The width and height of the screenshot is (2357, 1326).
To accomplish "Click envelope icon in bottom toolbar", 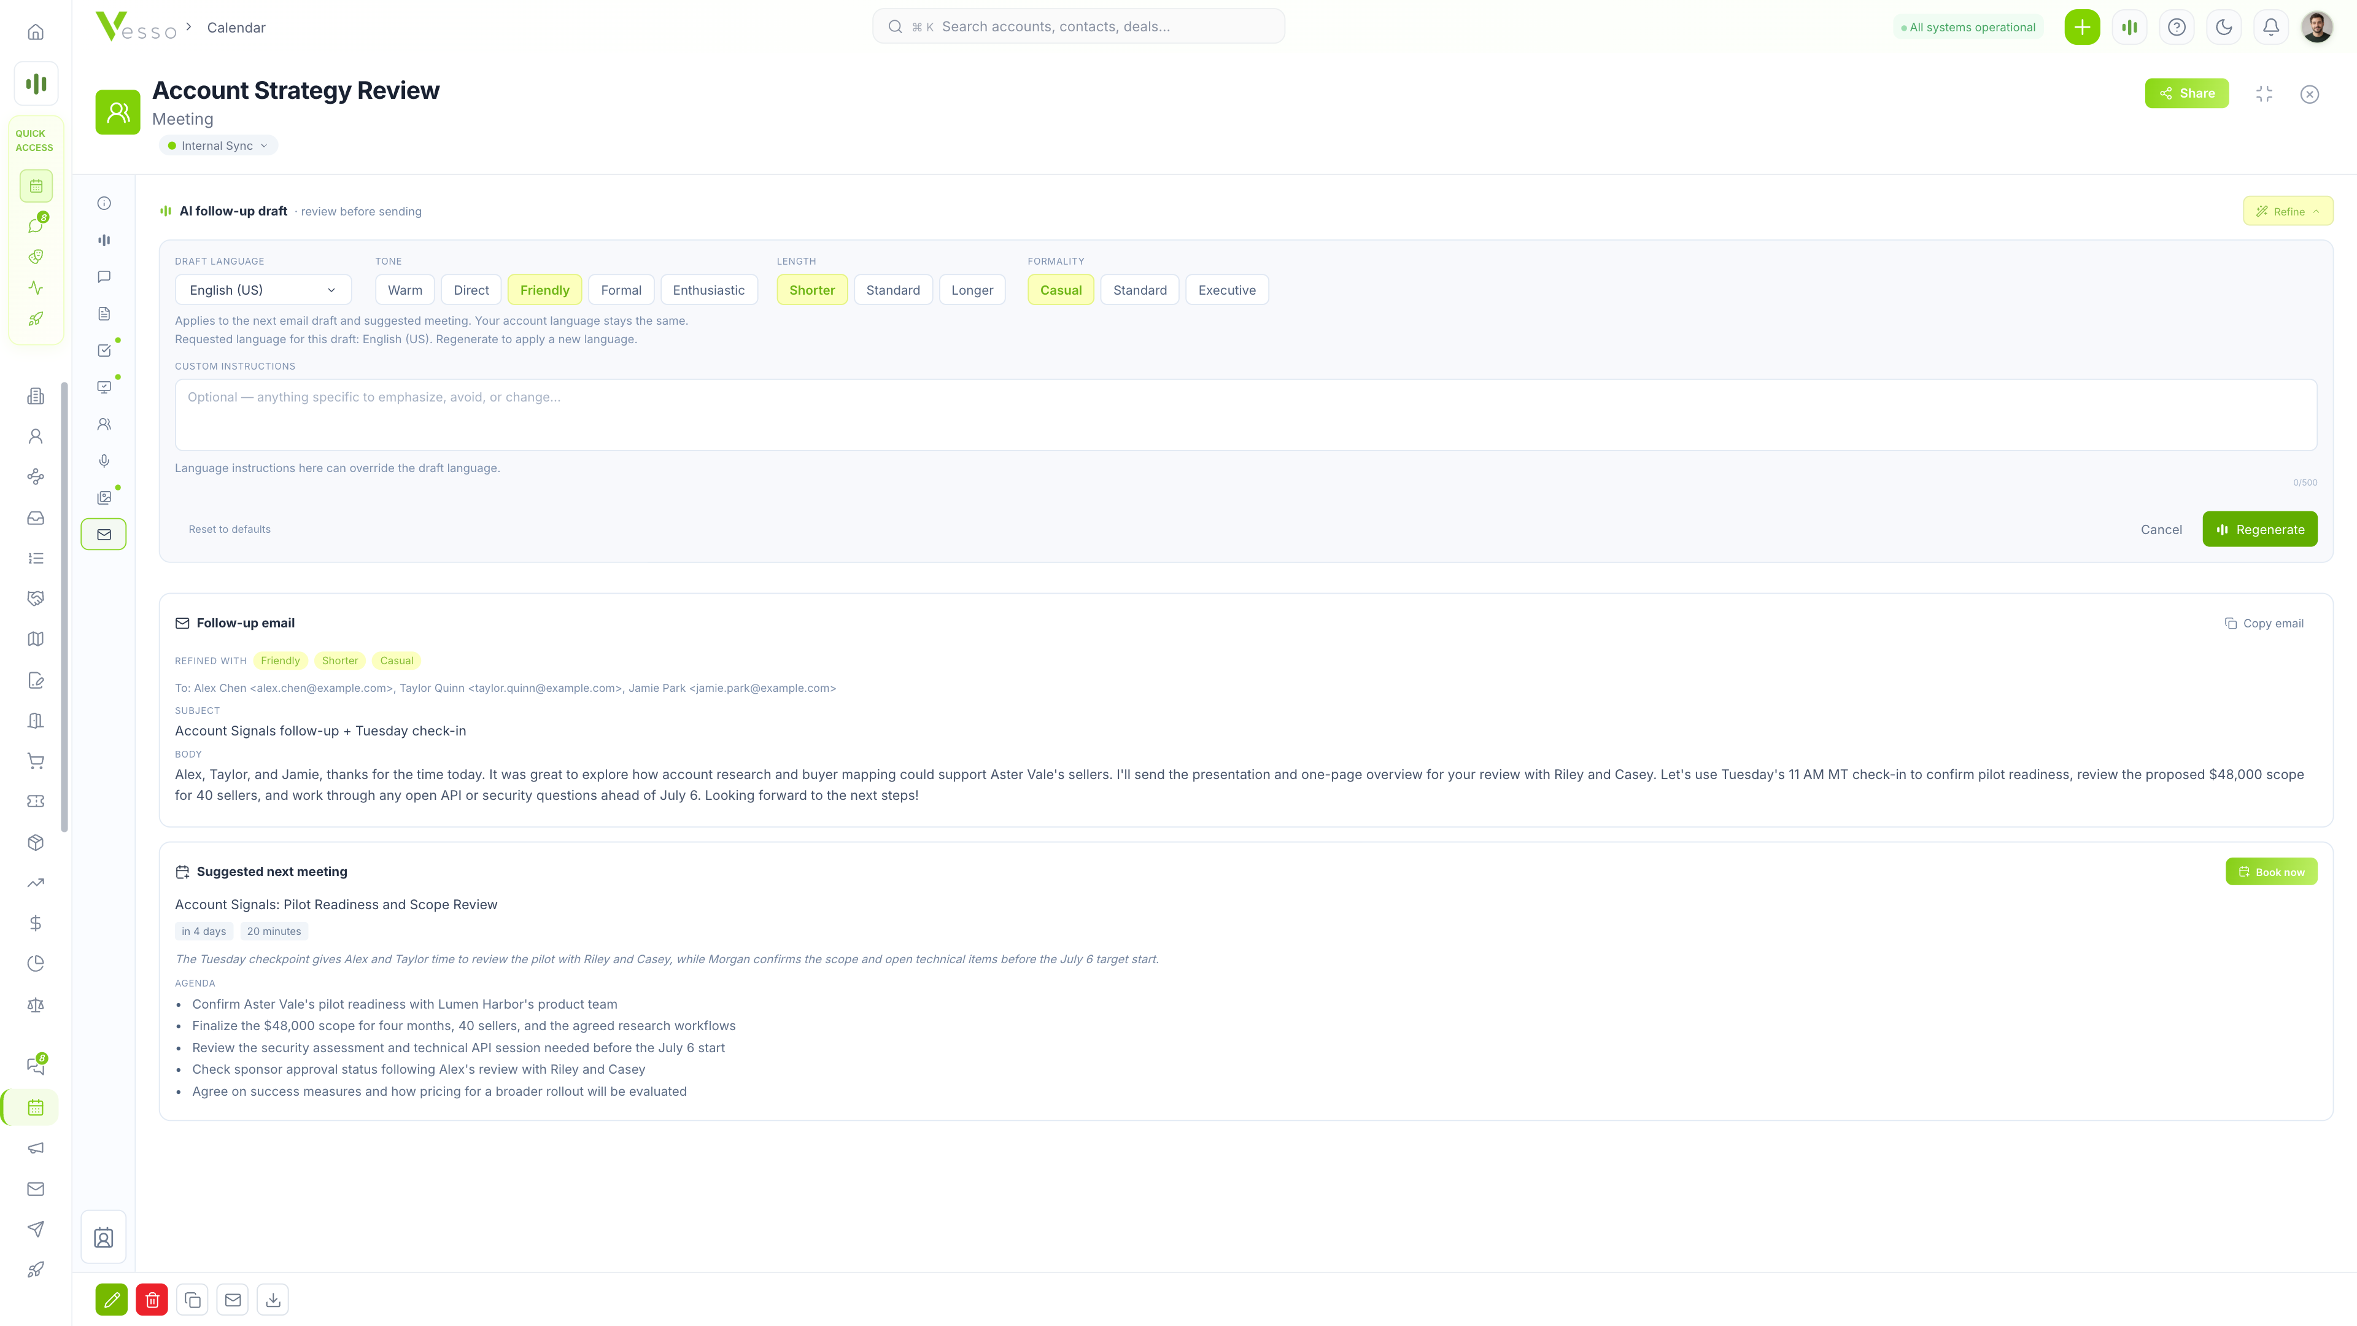I will (x=233, y=1300).
